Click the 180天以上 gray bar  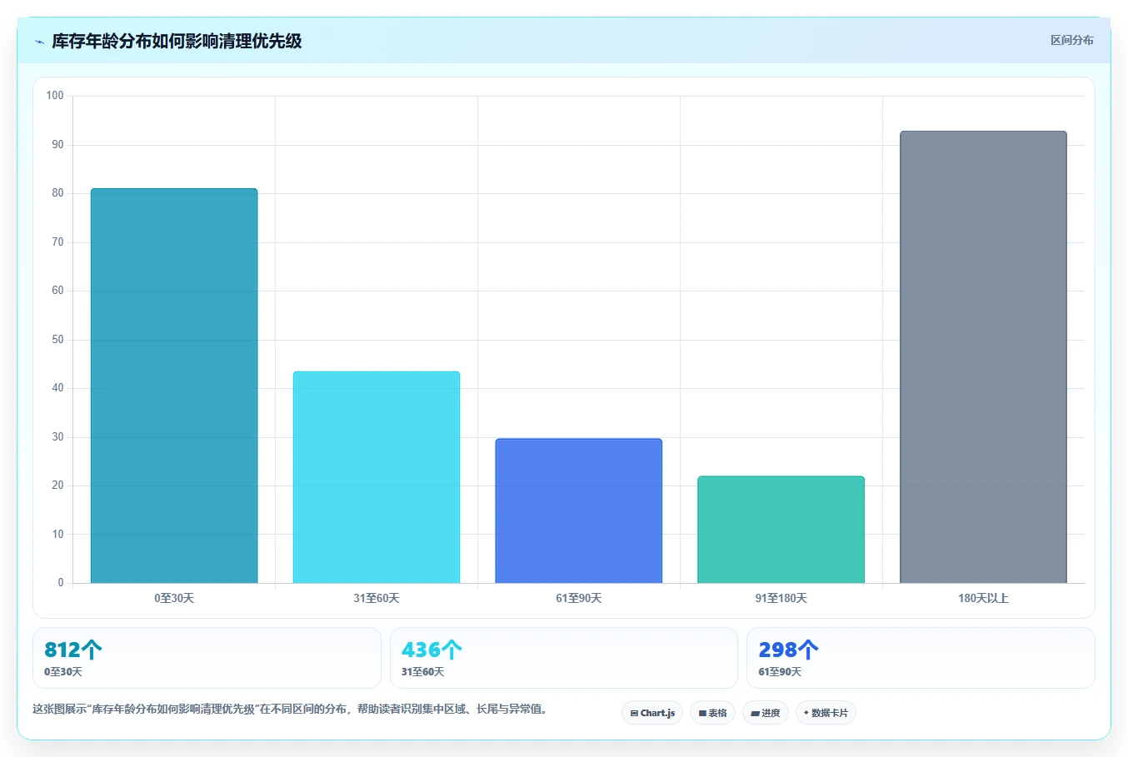983,356
